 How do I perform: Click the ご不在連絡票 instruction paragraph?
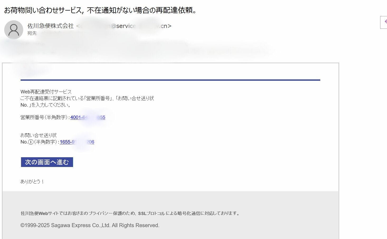[x=87, y=102]
